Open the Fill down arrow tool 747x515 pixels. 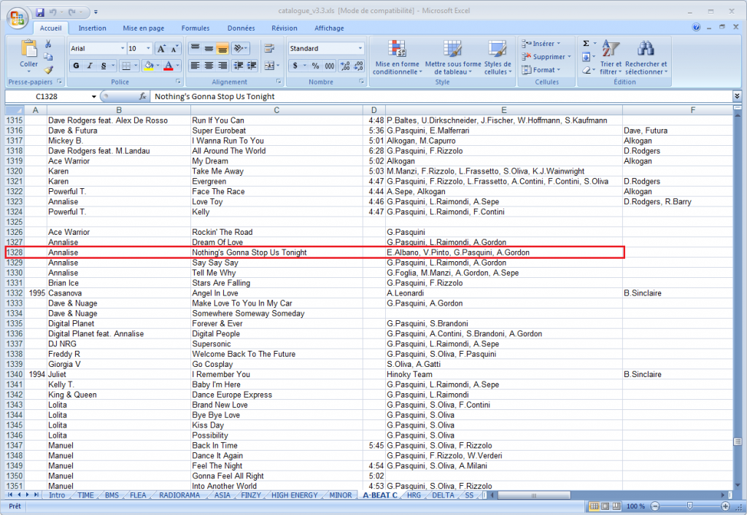pyautogui.click(x=586, y=57)
